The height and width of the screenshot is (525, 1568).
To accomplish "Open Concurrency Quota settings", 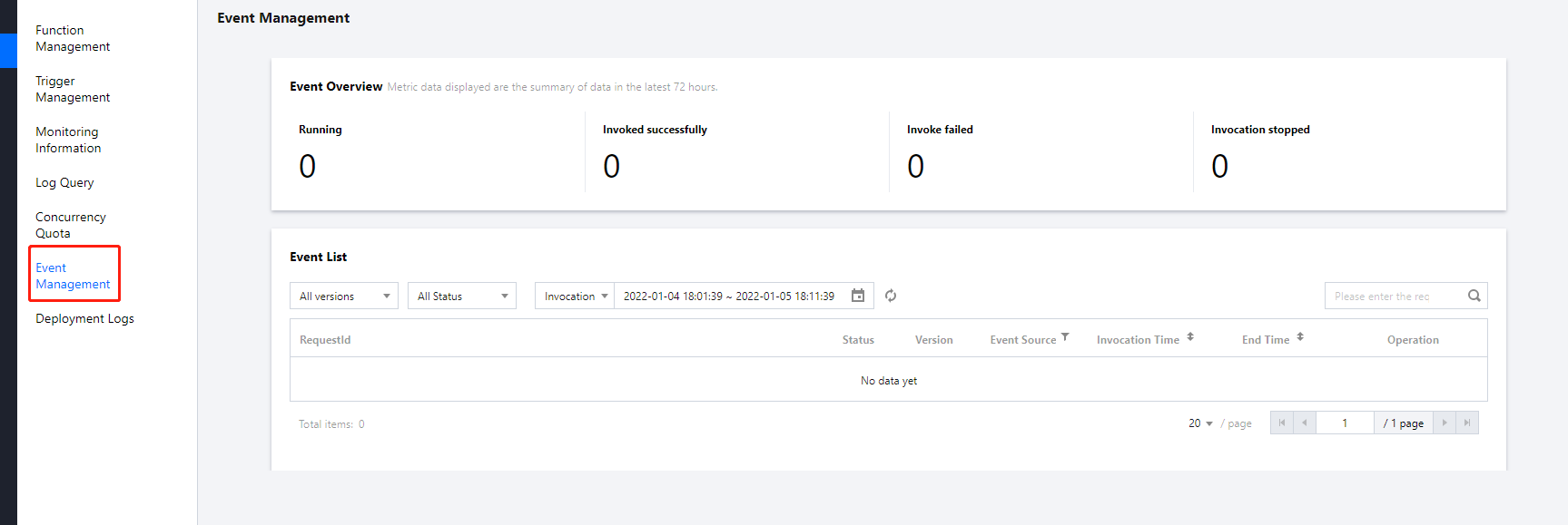I will 70,225.
